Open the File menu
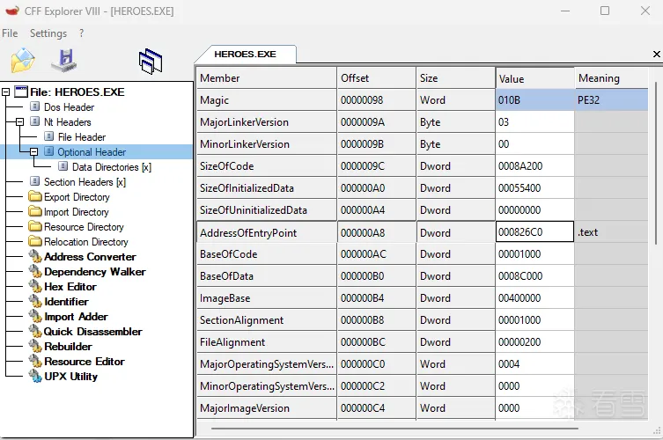The width and height of the screenshot is (663, 440). pyautogui.click(x=10, y=33)
